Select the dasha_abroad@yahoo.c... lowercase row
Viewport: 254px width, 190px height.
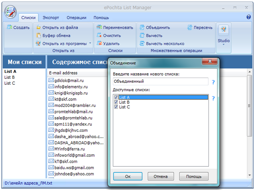coord(79,137)
